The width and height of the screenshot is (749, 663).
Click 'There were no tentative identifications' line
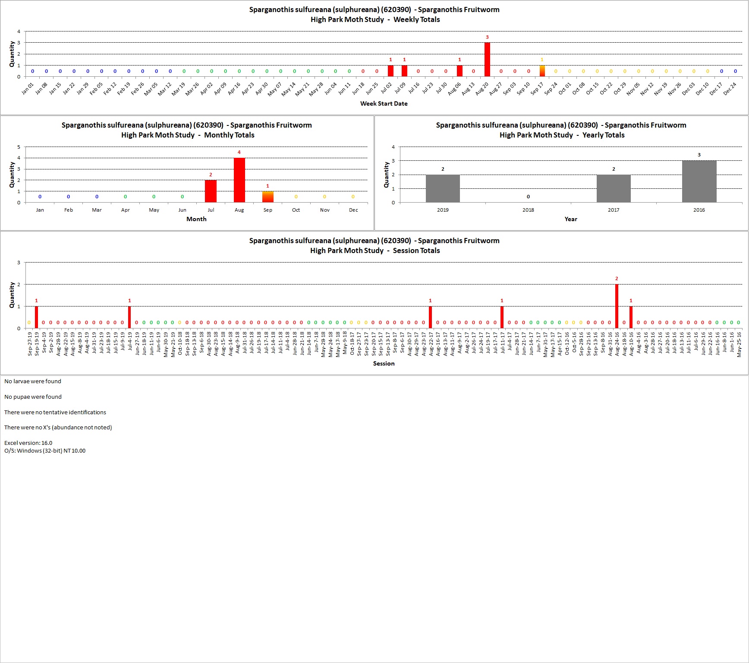(55, 413)
